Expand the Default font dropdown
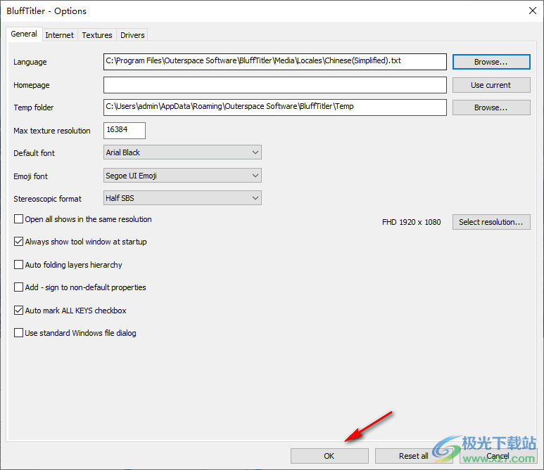Viewport: 544px width, 470px height. pos(182,152)
